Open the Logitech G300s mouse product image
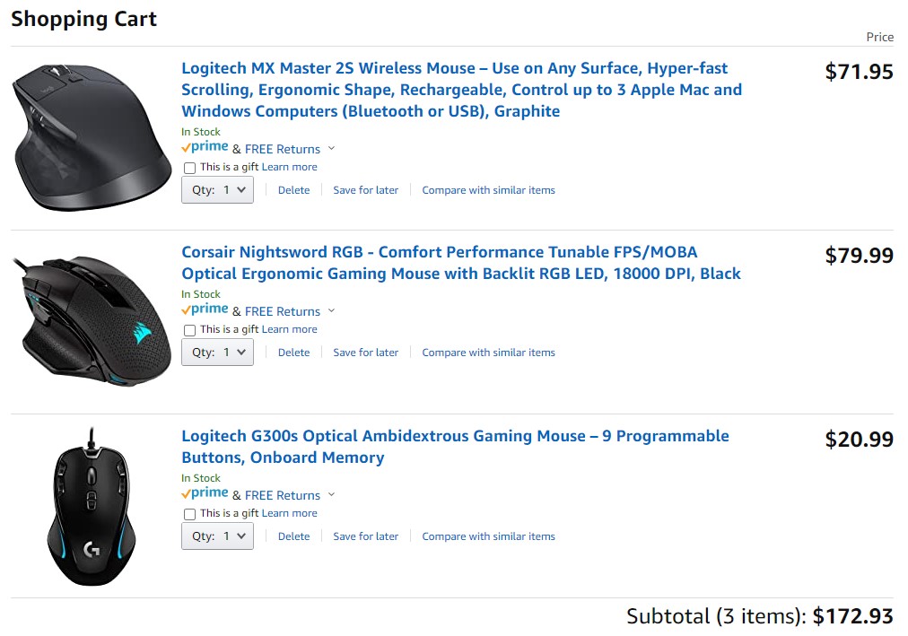 click(92, 506)
